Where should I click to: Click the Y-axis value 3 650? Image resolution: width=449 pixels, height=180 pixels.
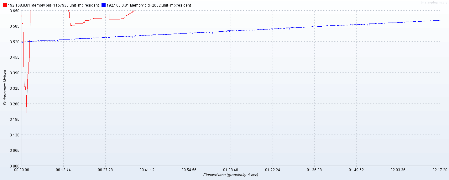(x=15, y=11)
